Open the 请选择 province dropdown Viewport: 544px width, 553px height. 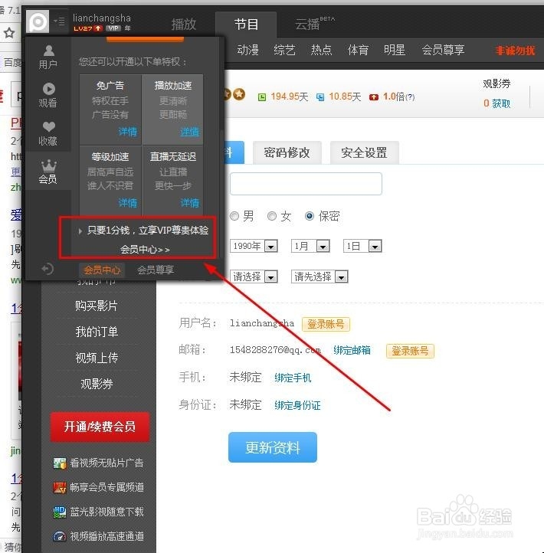click(254, 276)
